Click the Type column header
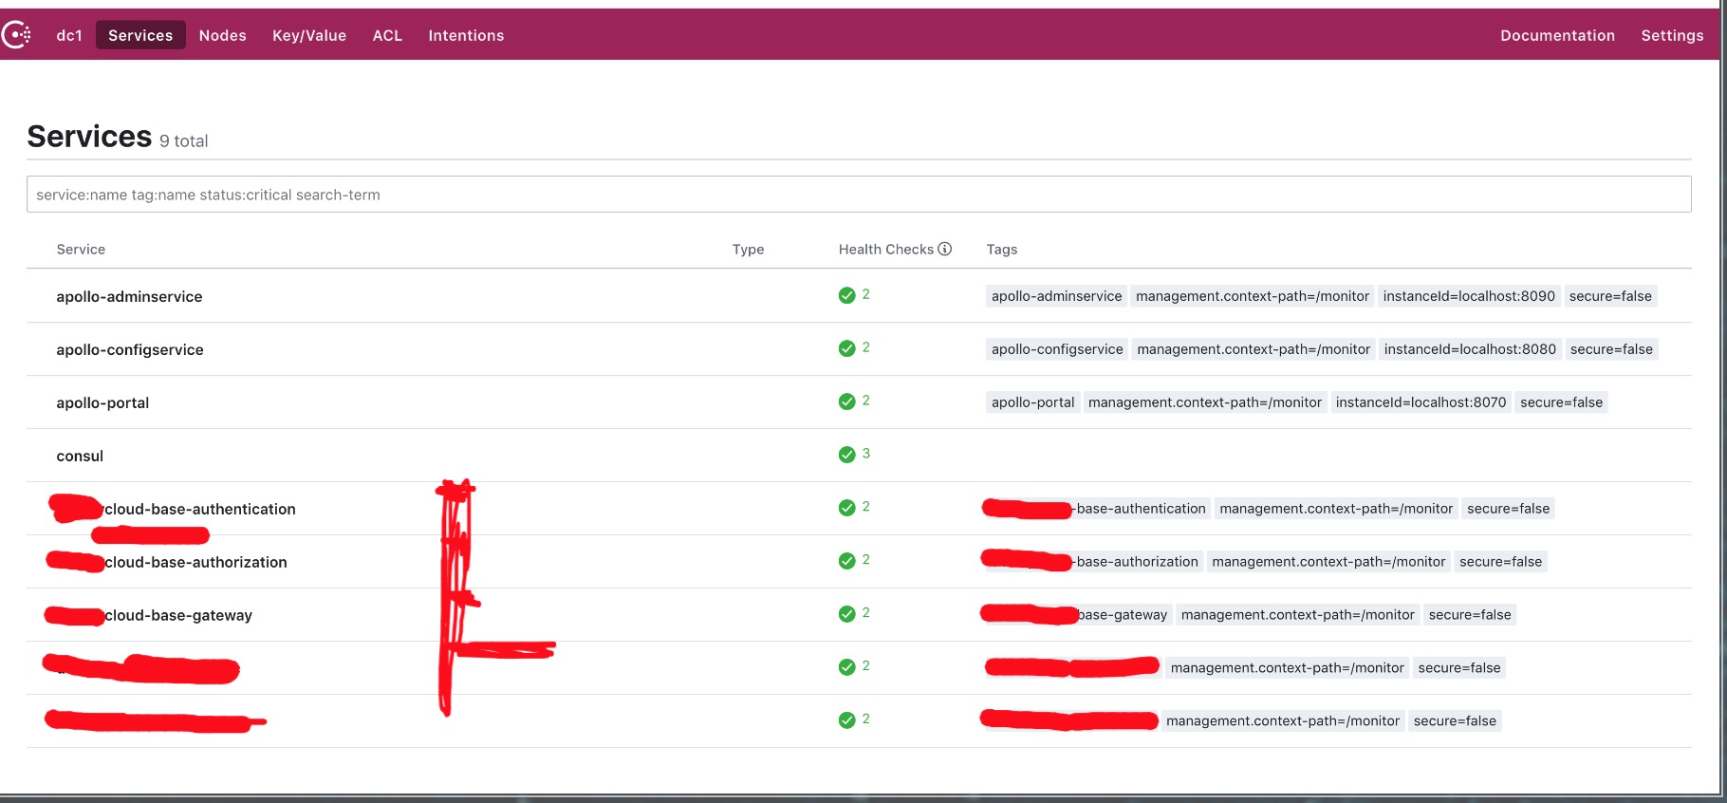 (748, 250)
